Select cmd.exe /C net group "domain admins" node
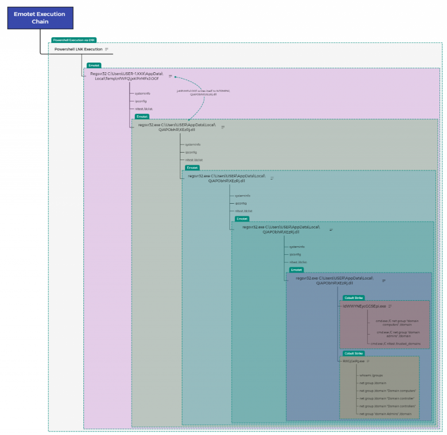The image size is (447, 435). coord(398,334)
